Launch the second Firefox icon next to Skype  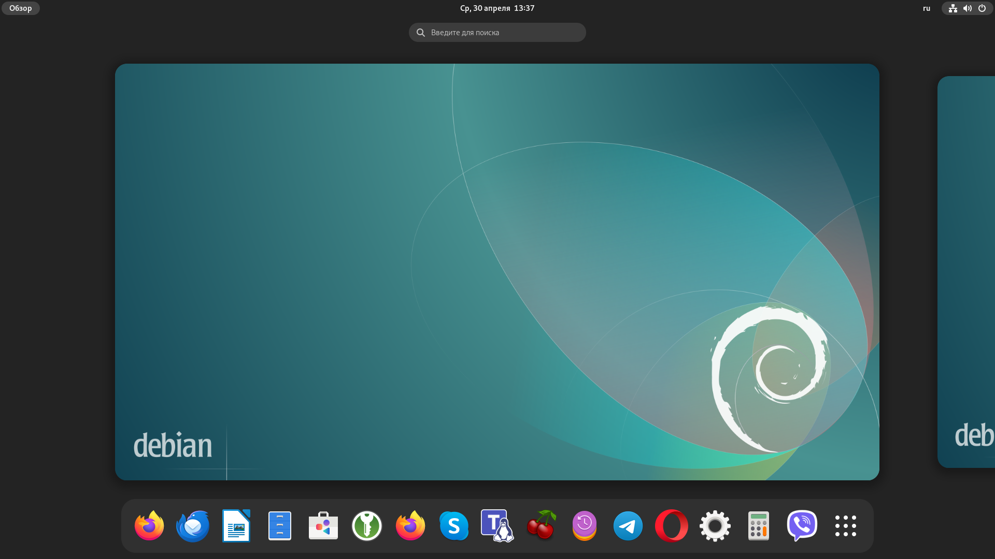[410, 525]
